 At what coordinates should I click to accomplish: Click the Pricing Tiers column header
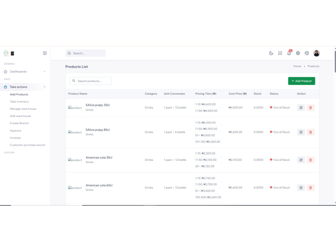click(x=206, y=94)
